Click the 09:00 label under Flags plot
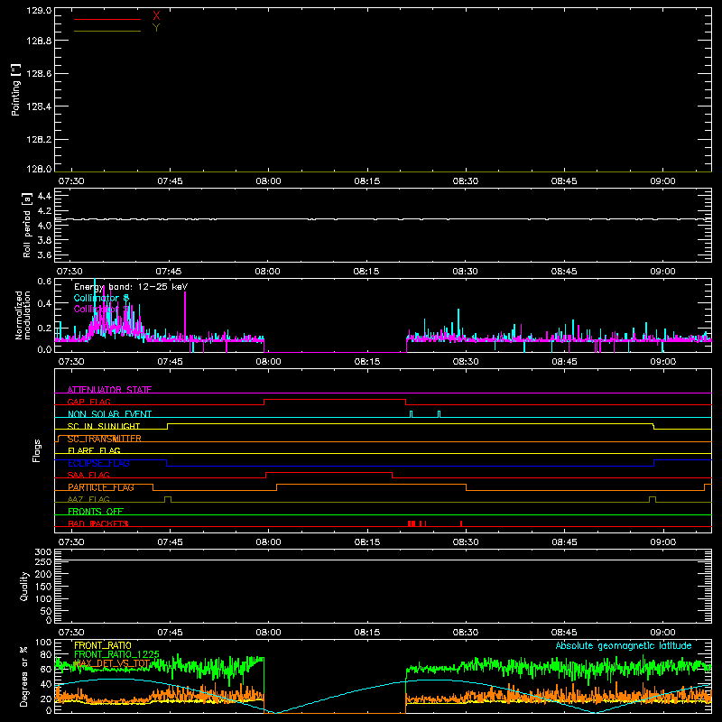 663,542
